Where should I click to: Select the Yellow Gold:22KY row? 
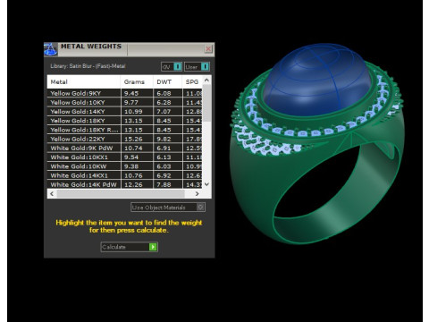coord(124,139)
